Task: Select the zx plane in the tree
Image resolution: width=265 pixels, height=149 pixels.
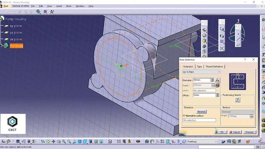Action: (x=16, y=39)
